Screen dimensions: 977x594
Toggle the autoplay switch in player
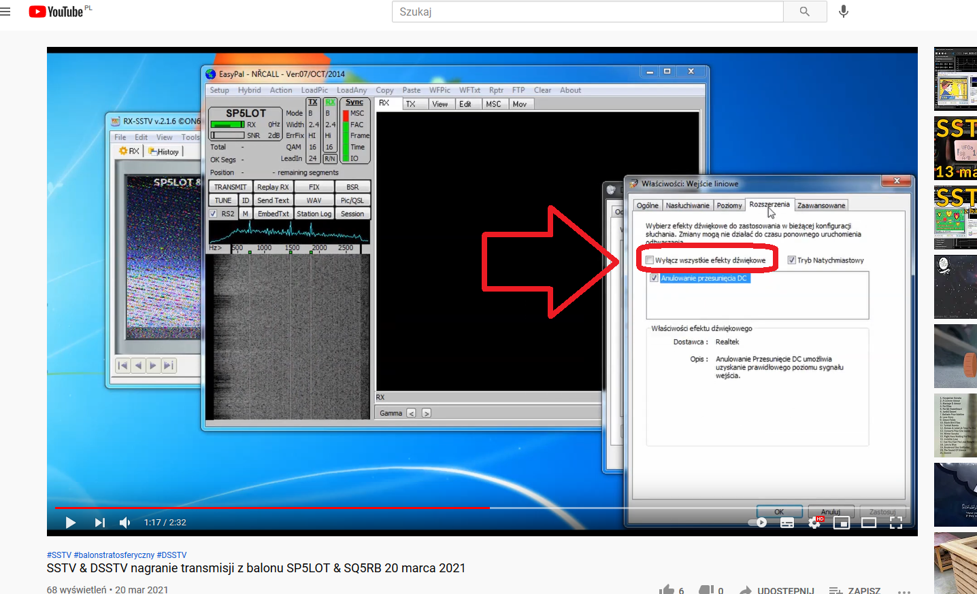click(757, 522)
